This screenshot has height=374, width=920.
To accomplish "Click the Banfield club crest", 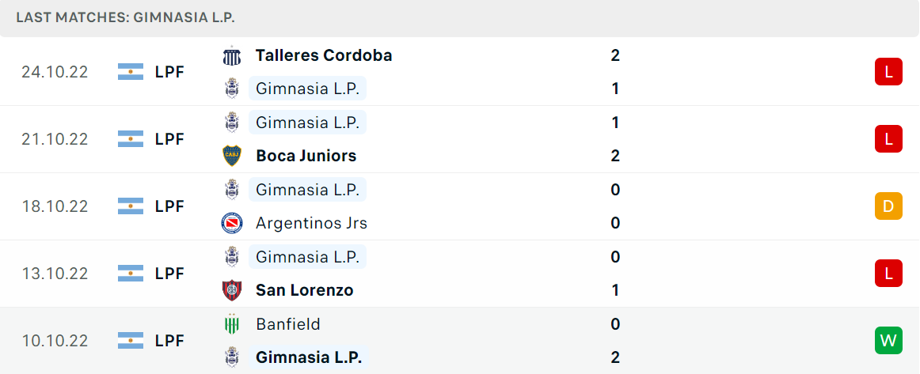I will (232, 324).
